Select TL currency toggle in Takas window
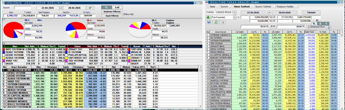 (314, 24)
